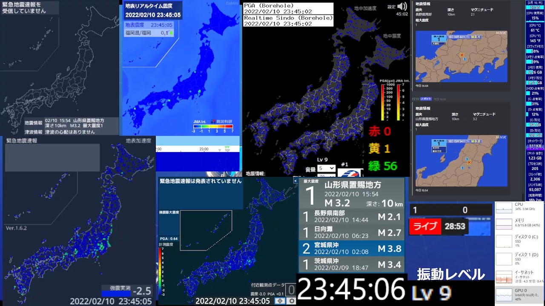Viewport: 545px width, 306px height.
Task: Select イーサネット performance item
Action: click(x=519, y=276)
